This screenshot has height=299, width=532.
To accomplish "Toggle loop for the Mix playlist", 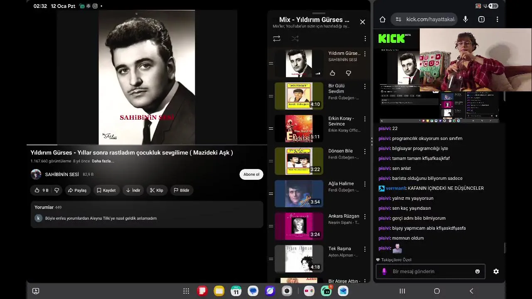I will 277,39.
